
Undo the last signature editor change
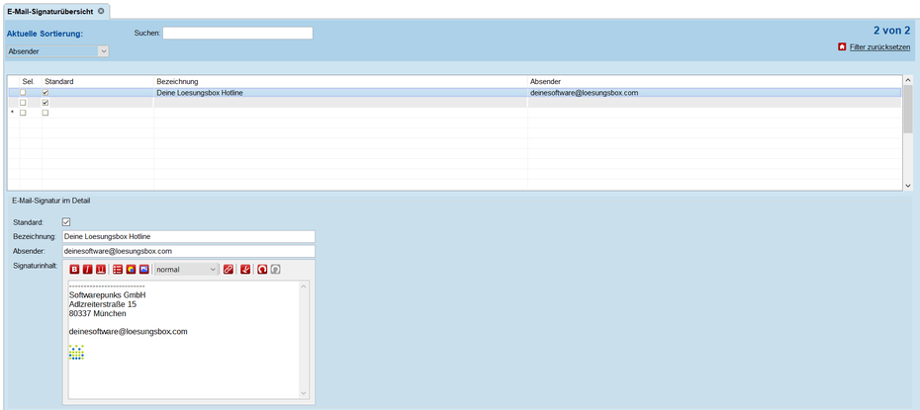263,270
